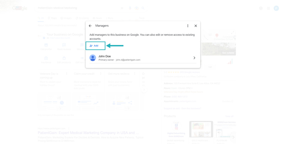286x144 pixels.
Task: Start voice search with microphone
Action: (130, 8)
